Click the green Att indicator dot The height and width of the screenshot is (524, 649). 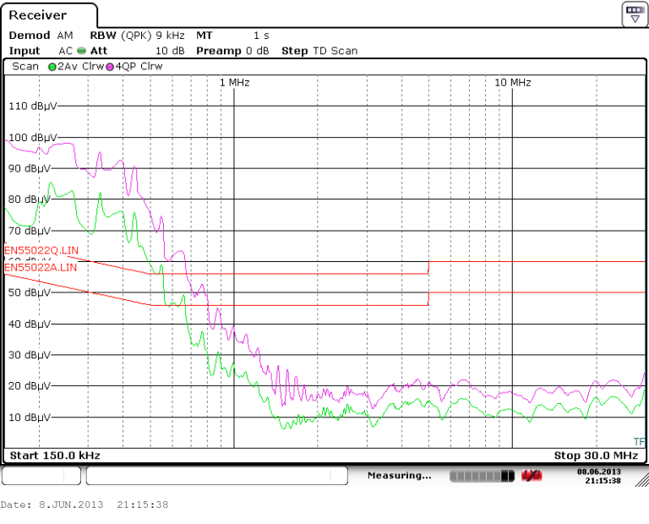81,51
